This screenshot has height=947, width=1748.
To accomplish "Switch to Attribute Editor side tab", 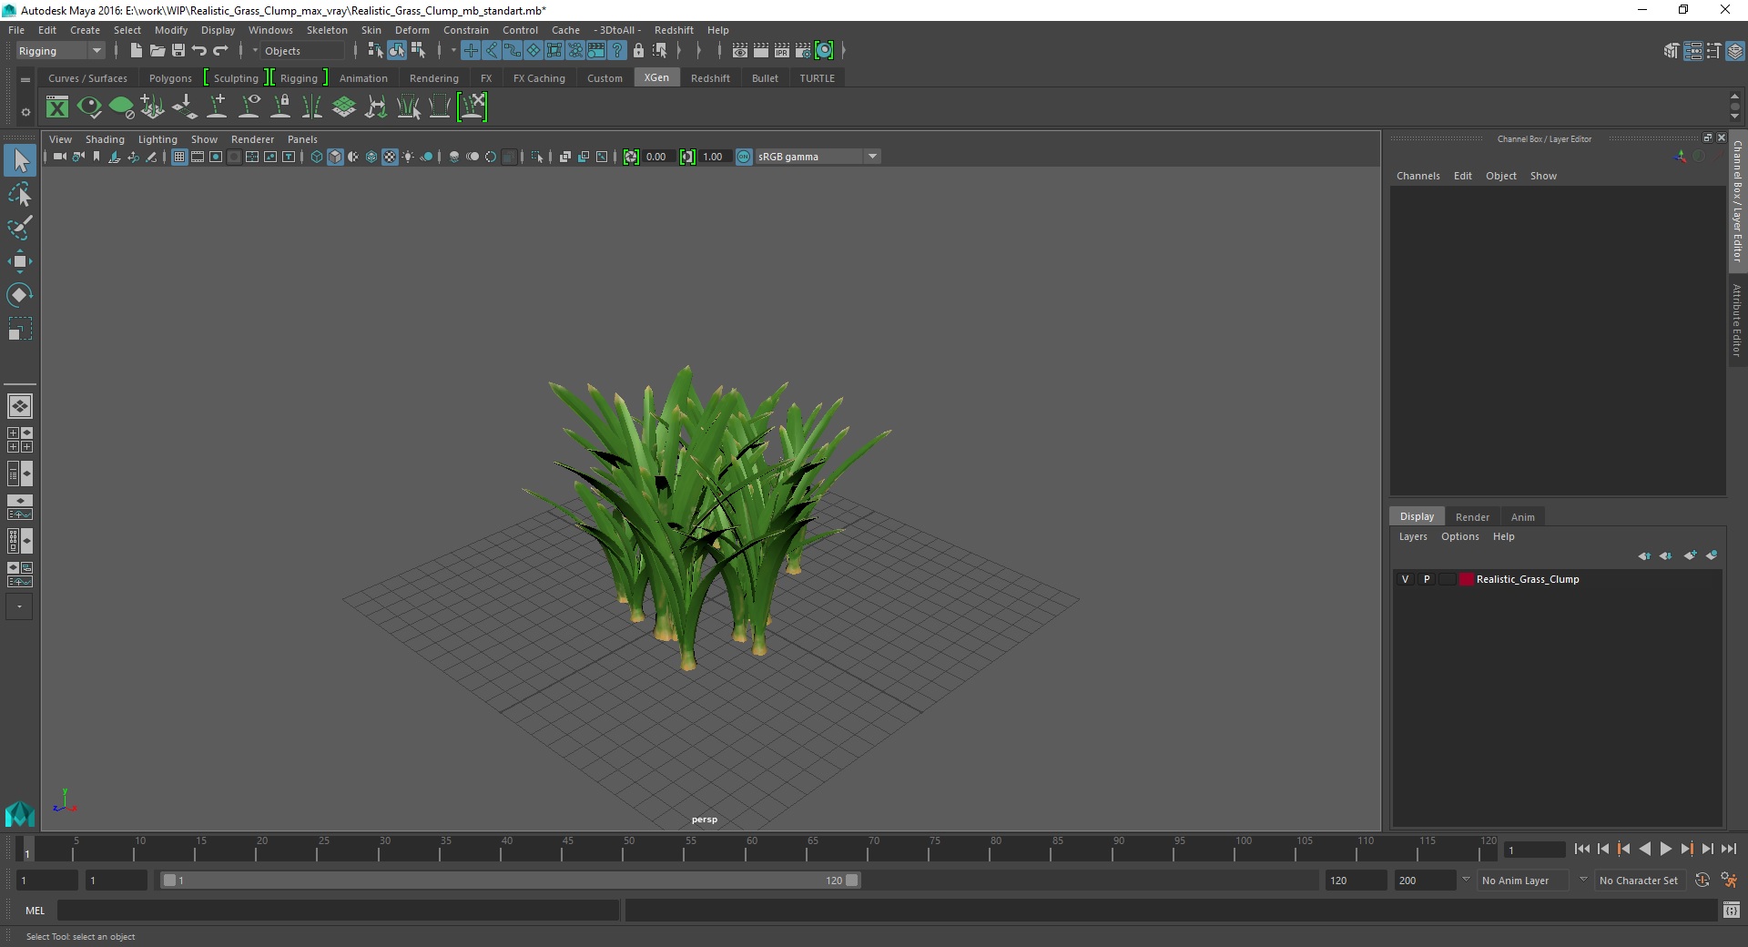I will [1737, 320].
